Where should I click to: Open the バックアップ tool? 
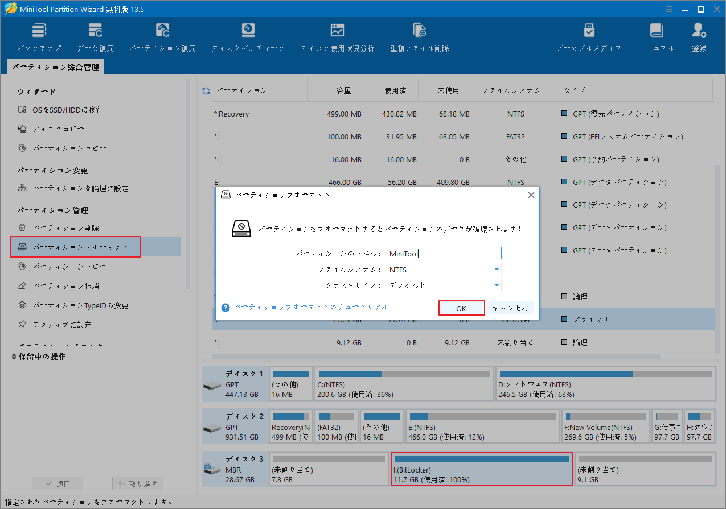pos(39,36)
